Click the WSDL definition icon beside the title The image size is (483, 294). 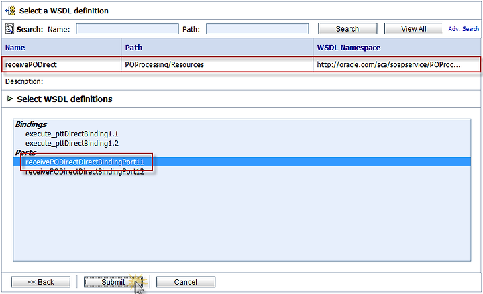click(10, 11)
